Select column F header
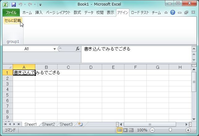 (x=136, y=67)
